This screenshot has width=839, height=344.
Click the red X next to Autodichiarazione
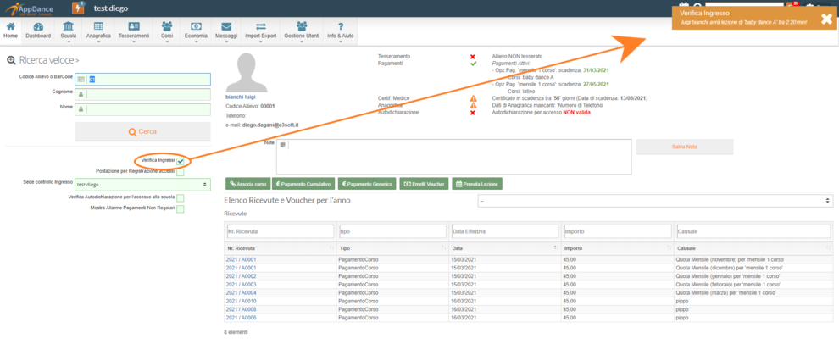click(473, 113)
